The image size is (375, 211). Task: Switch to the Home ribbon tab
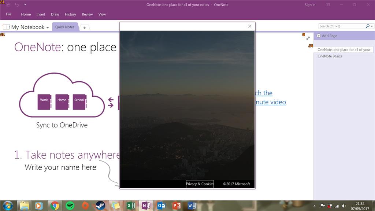(26, 14)
